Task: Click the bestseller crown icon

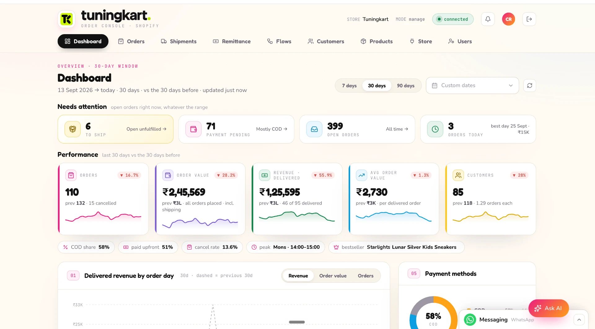Action: [x=336, y=247]
